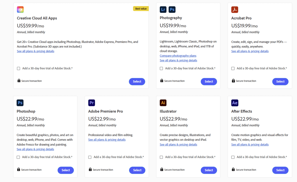Click the Acrobat Pro plan title
297x182 pixels.
point(241,18)
